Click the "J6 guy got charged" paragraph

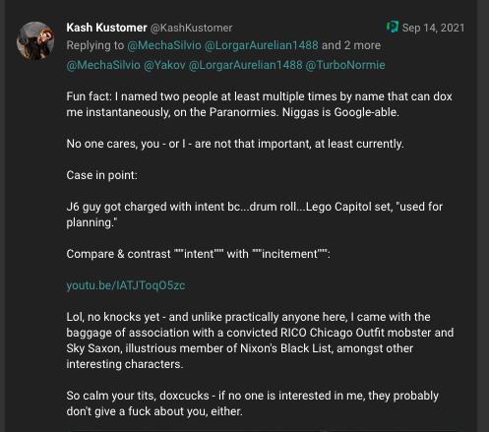tap(255, 215)
